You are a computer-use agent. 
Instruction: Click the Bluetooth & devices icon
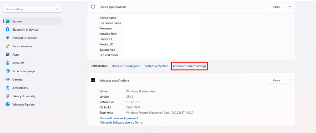(x=8, y=29)
